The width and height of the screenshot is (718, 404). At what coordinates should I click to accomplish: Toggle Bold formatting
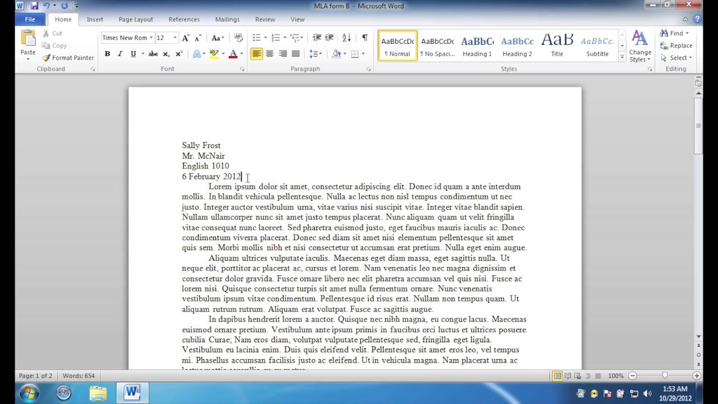[x=107, y=54]
